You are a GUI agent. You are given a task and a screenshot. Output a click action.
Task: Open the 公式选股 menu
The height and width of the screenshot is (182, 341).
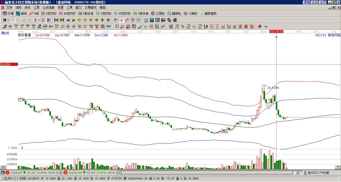[x=48, y=8]
